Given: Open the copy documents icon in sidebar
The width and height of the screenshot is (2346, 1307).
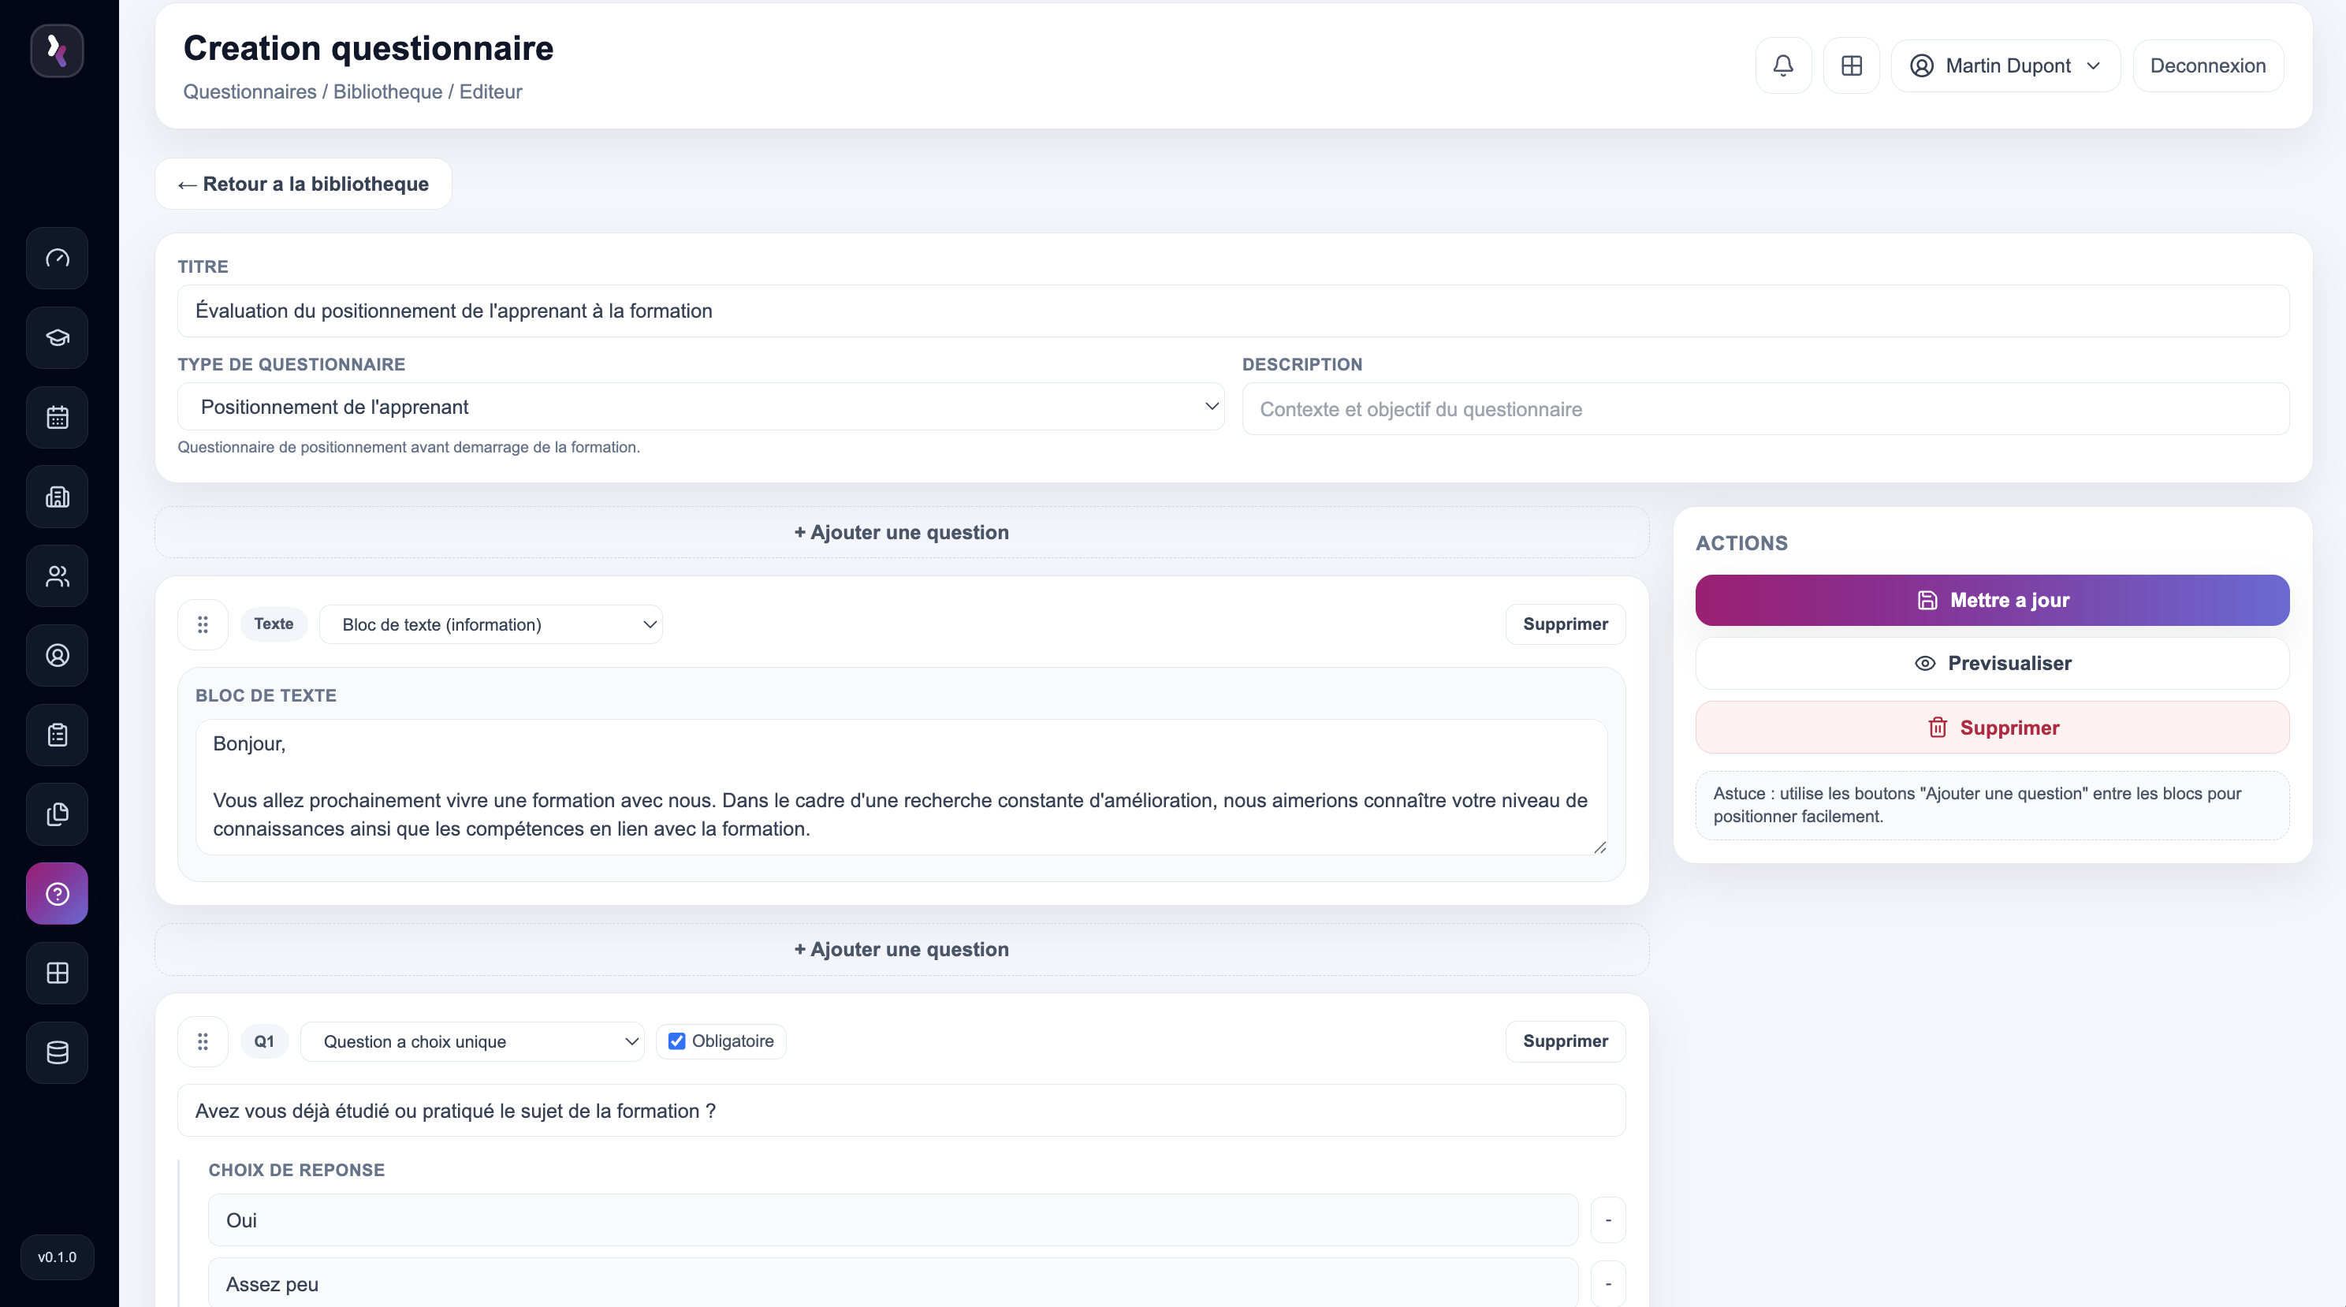Looking at the screenshot, I should click(x=58, y=814).
